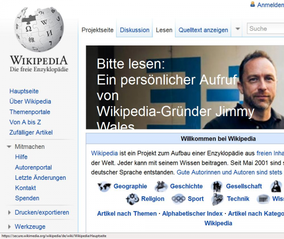Open the Spenden donation link
284x239 pixels.
[27, 198]
